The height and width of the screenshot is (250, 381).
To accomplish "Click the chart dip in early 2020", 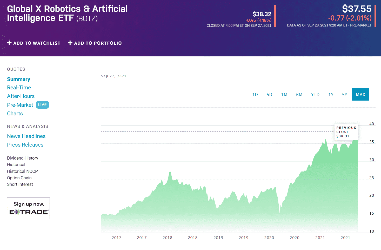I will click(x=279, y=213).
